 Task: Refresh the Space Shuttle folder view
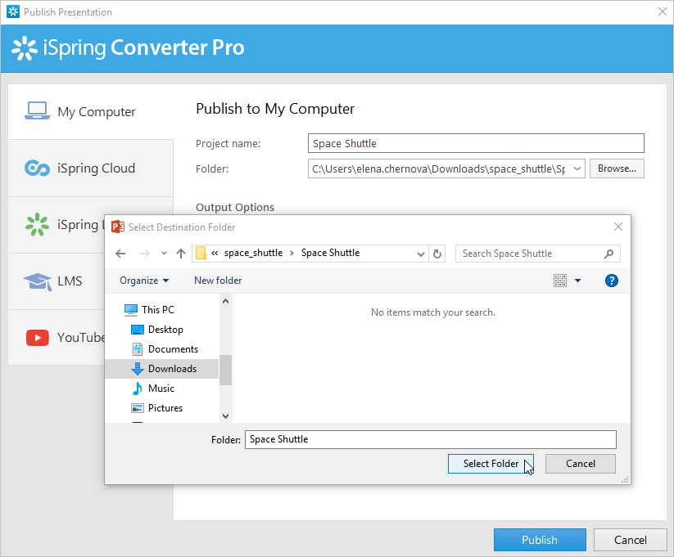pos(437,254)
